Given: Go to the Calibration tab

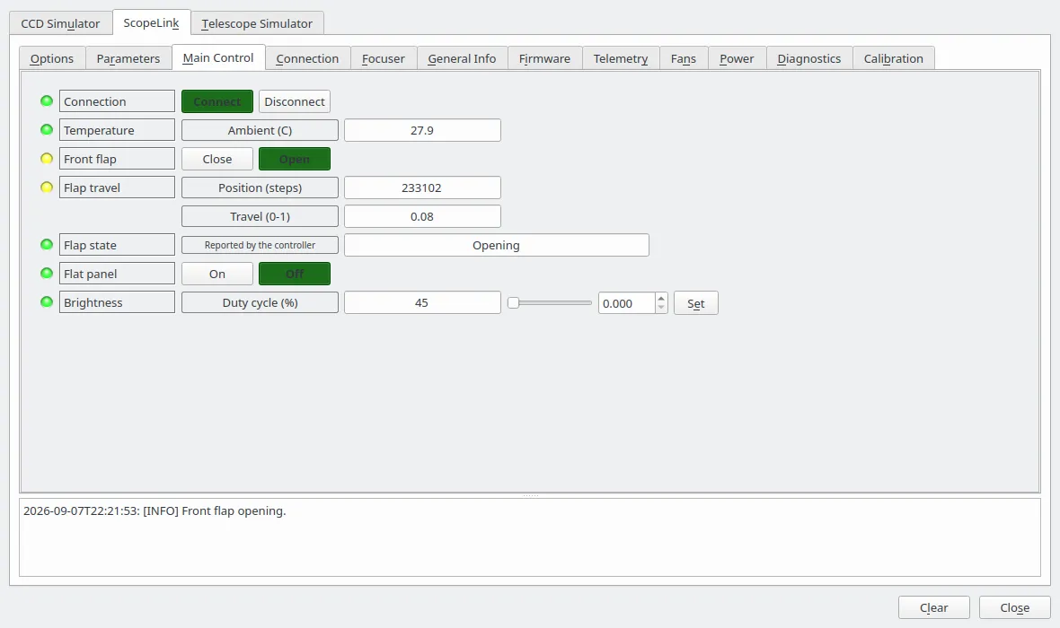Looking at the screenshot, I should pyautogui.click(x=894, y=58).
